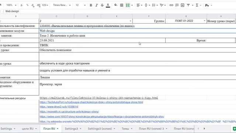Image resolution: width=236 pixels, height=133 pixels.
Task: Switch to цели RU sheet tab
Action: [x=28, y=129]
